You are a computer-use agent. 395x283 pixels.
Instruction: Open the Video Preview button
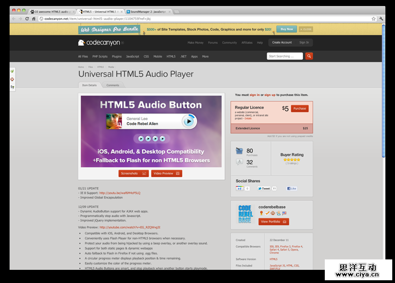point(167,173)
